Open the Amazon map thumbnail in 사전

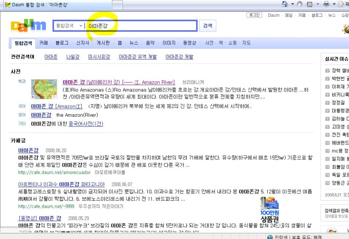tap(44, 89)
